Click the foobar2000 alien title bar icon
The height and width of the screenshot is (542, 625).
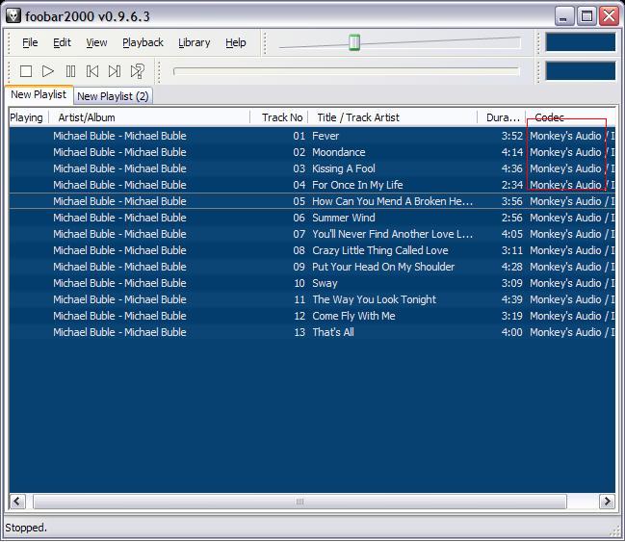click(x=13, y=15)
